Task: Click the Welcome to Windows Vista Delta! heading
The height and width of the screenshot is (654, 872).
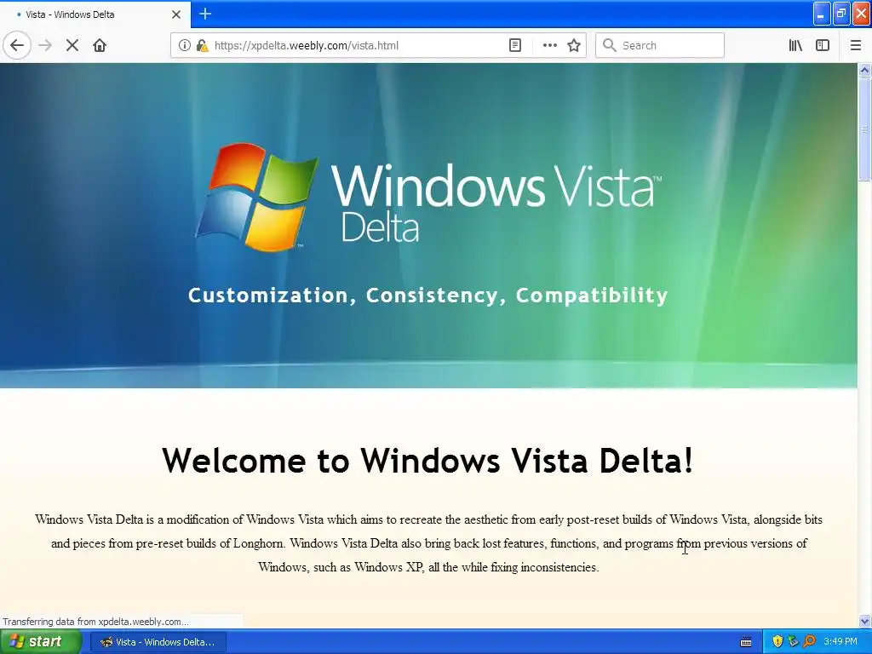Action: pyautogui.click(x=427, y=461)
